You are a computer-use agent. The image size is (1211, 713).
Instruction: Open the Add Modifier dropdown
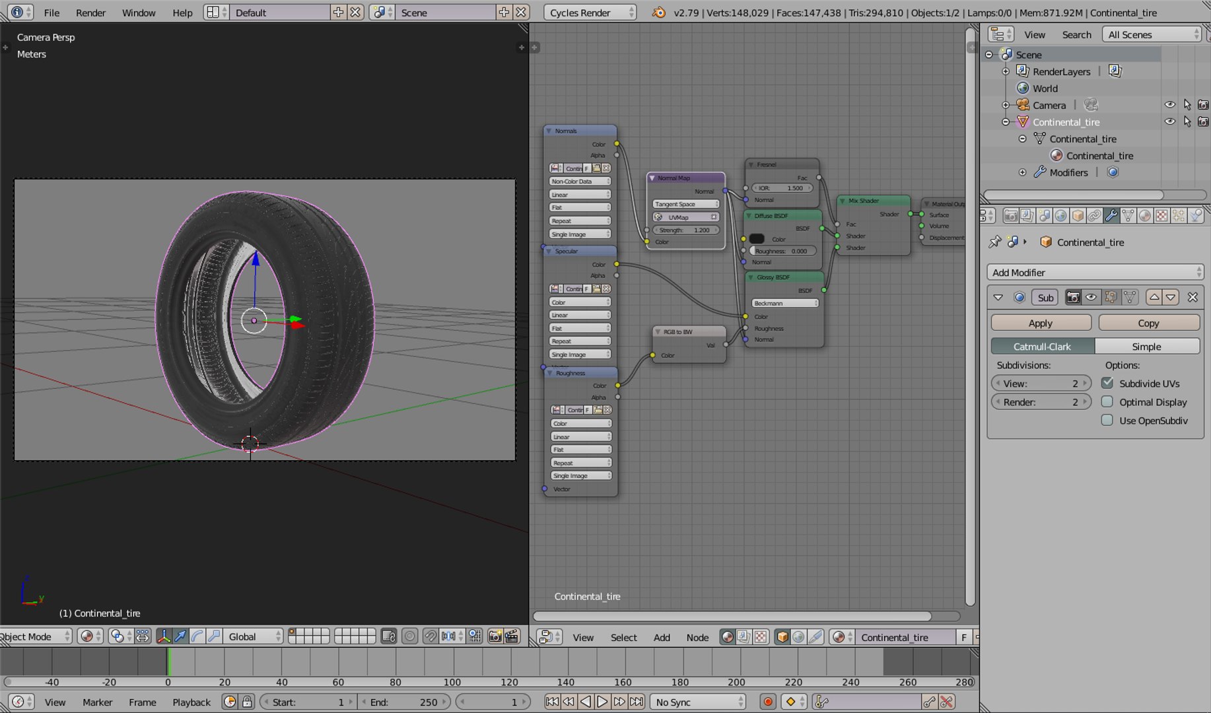click(1095, 272)
